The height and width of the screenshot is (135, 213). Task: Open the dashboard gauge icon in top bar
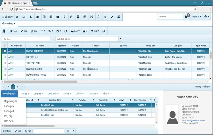tap(17, 17)
